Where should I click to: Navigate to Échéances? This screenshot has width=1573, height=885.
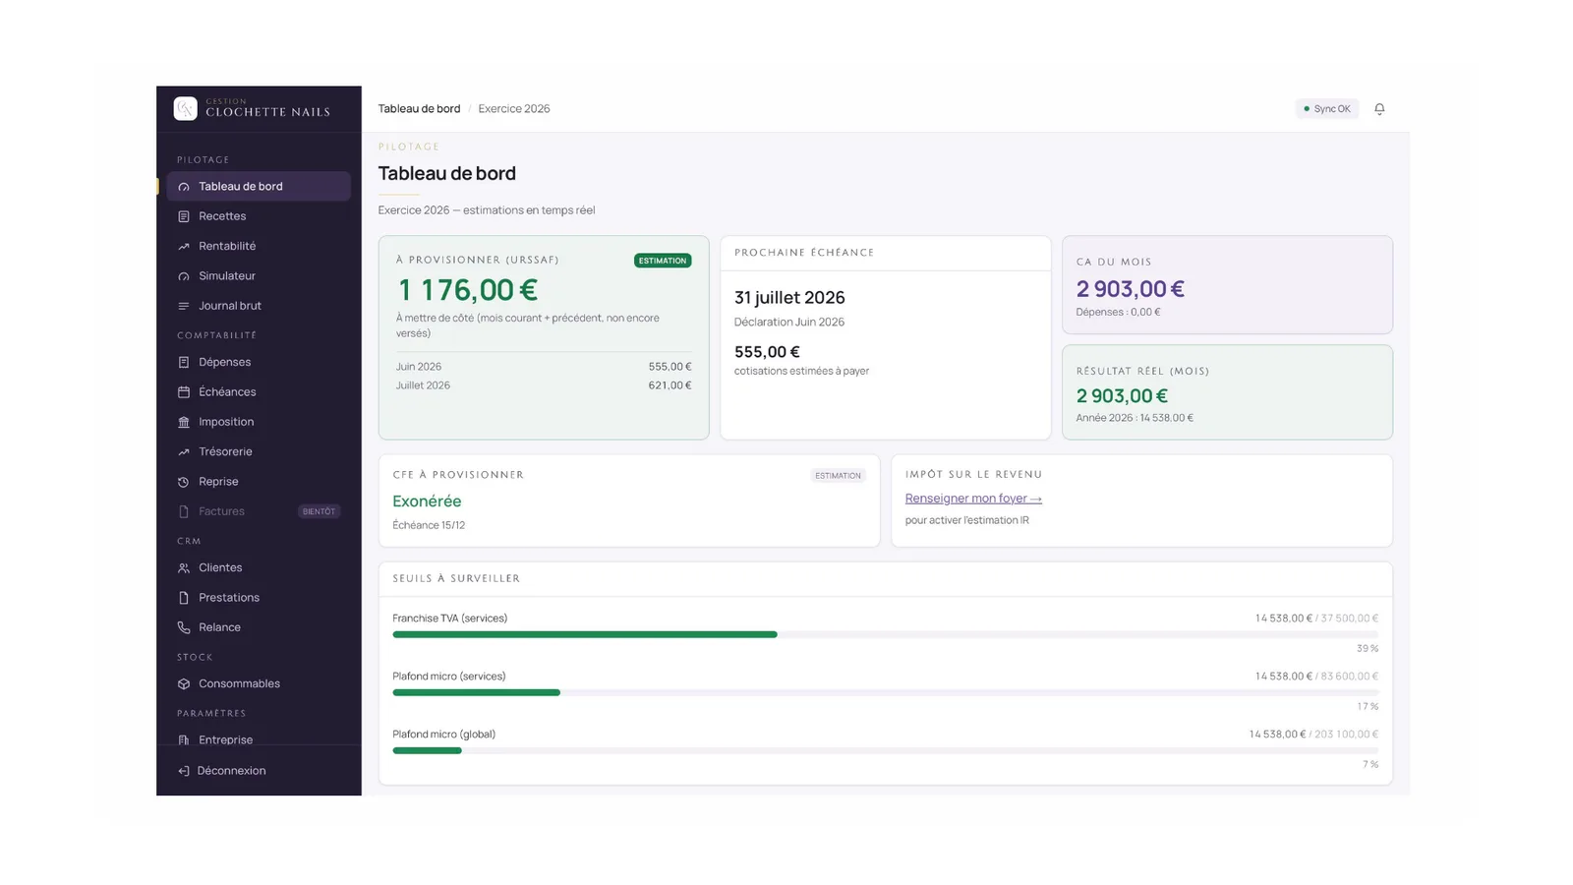pyautogui.click(x=259, y=391)
